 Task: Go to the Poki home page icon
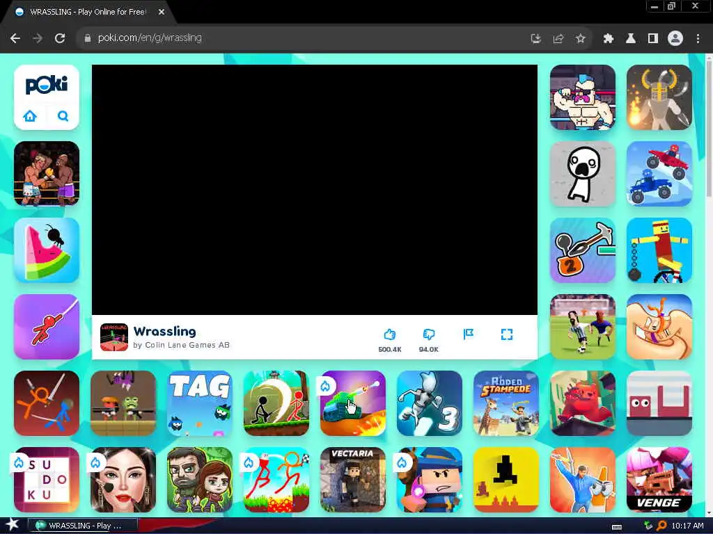coord(30,116)
